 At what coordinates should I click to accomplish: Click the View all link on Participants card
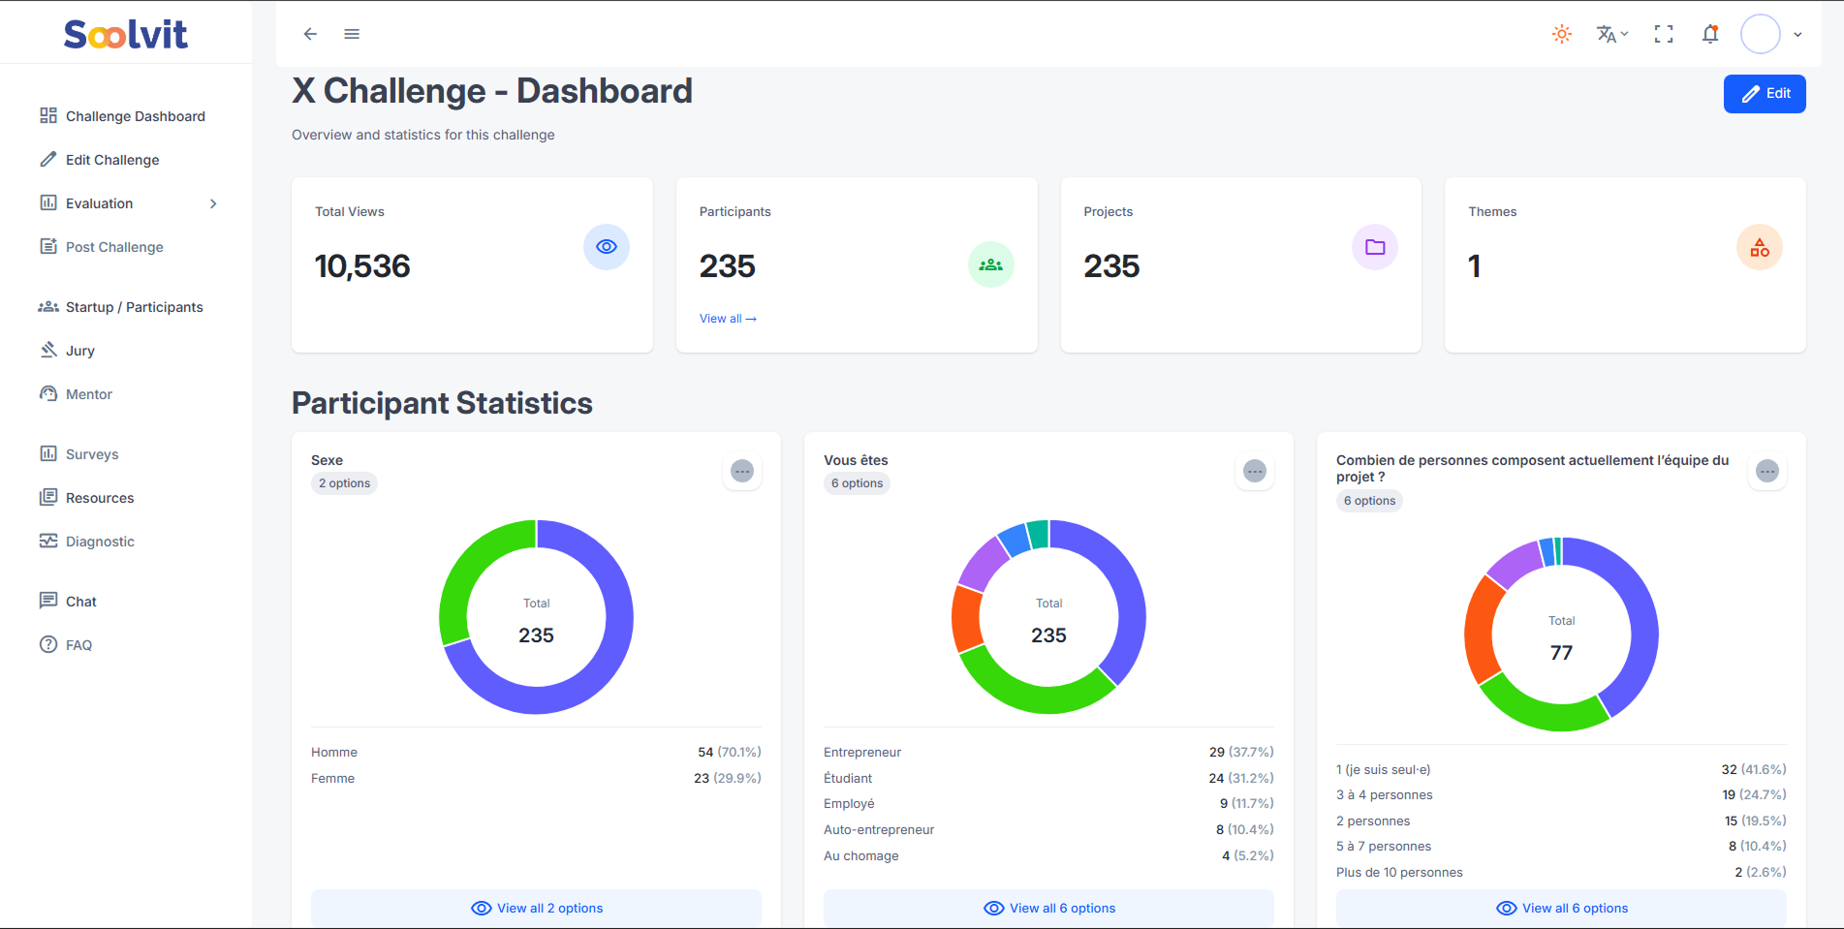coord(728,318)
